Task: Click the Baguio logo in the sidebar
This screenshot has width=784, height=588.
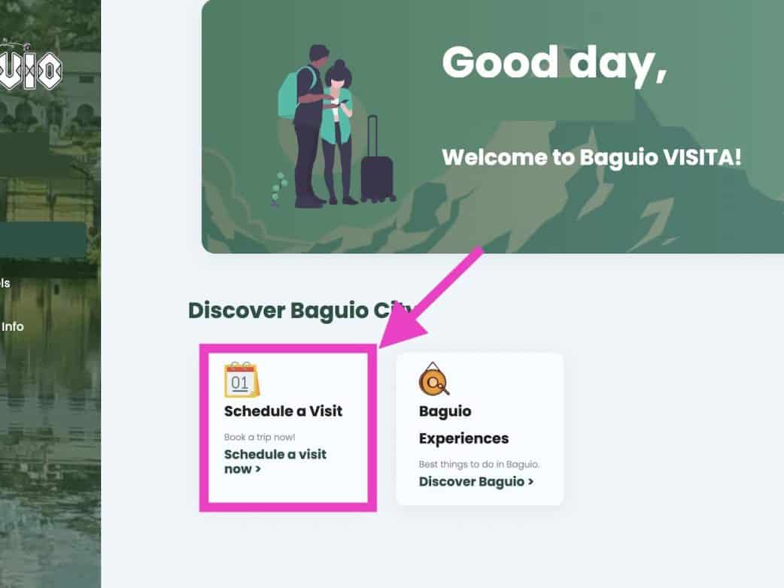Action: [31, 71]
